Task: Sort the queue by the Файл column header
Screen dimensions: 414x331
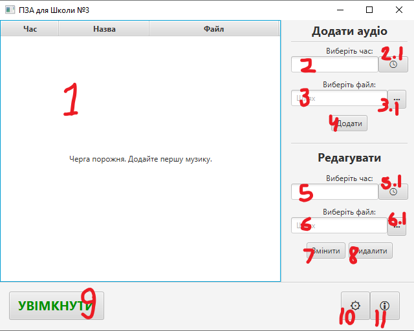Action: click(213, 28)
